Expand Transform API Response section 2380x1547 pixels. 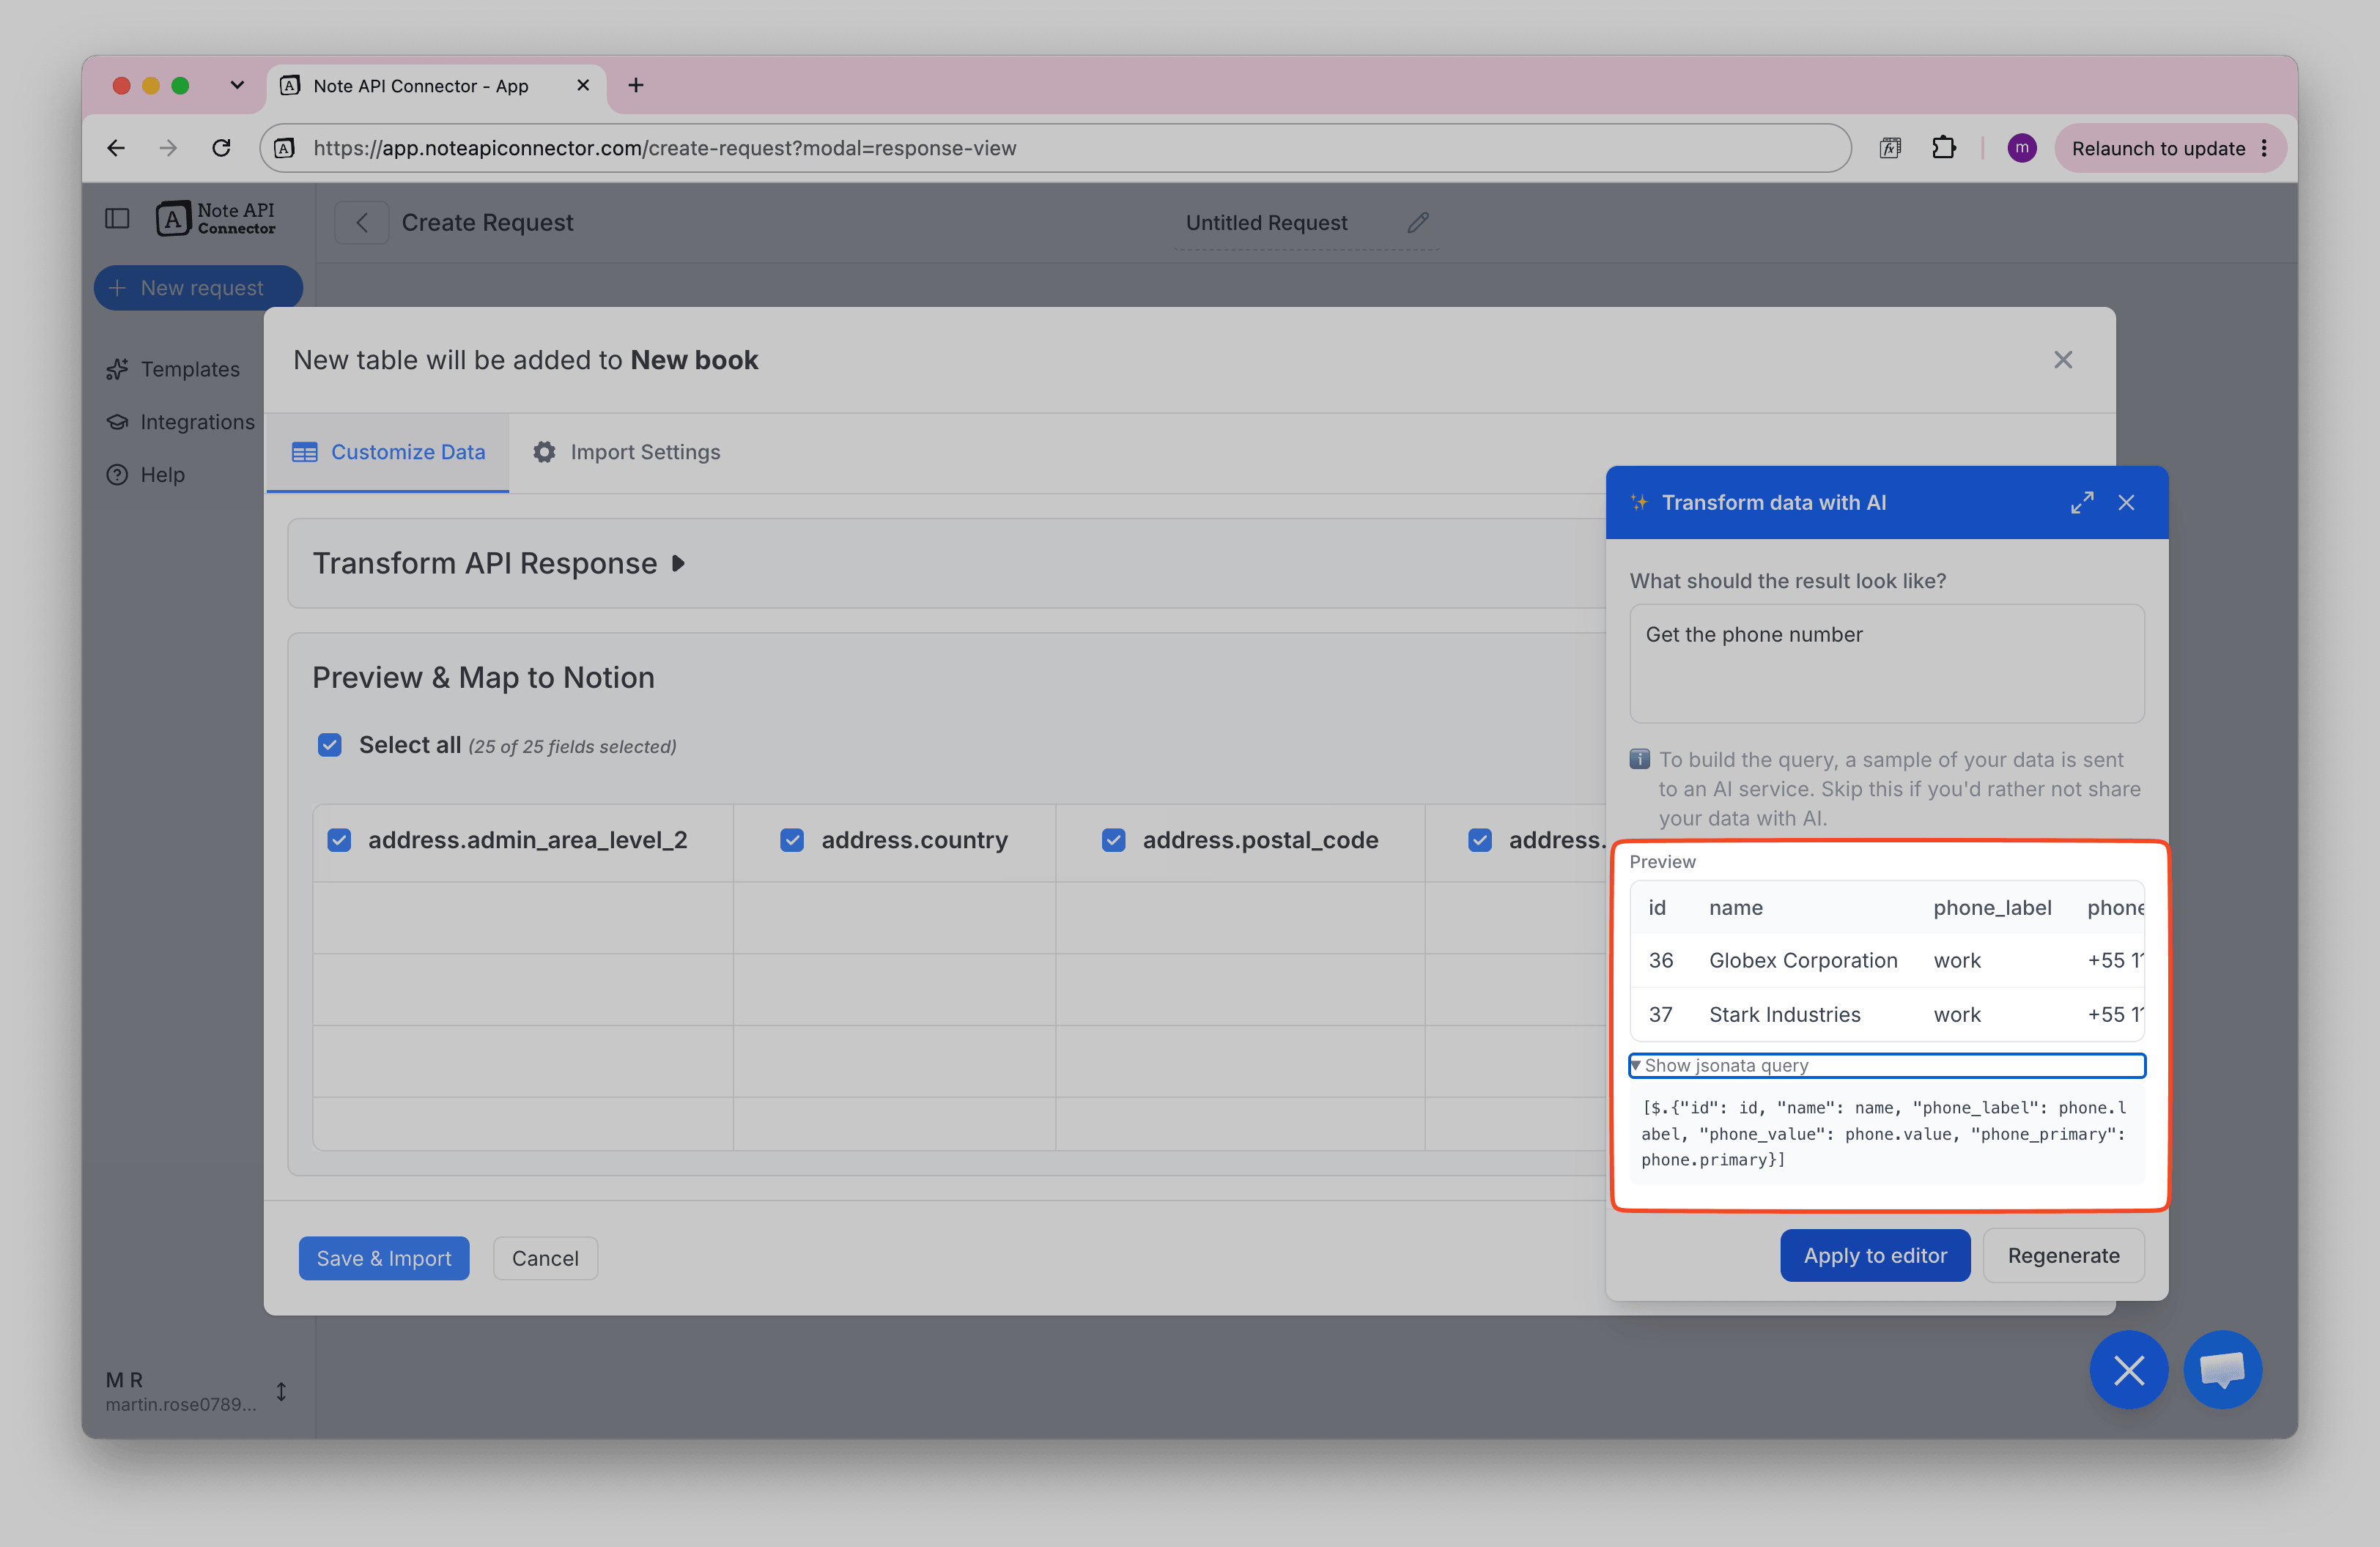(500, 563)
